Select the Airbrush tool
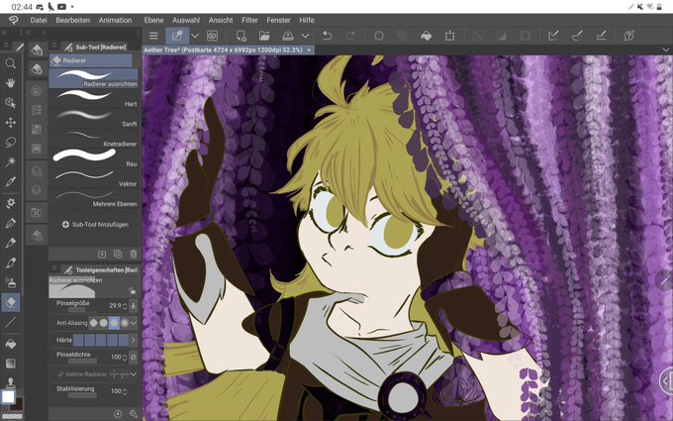673x421 pixels. pos(10,282)
